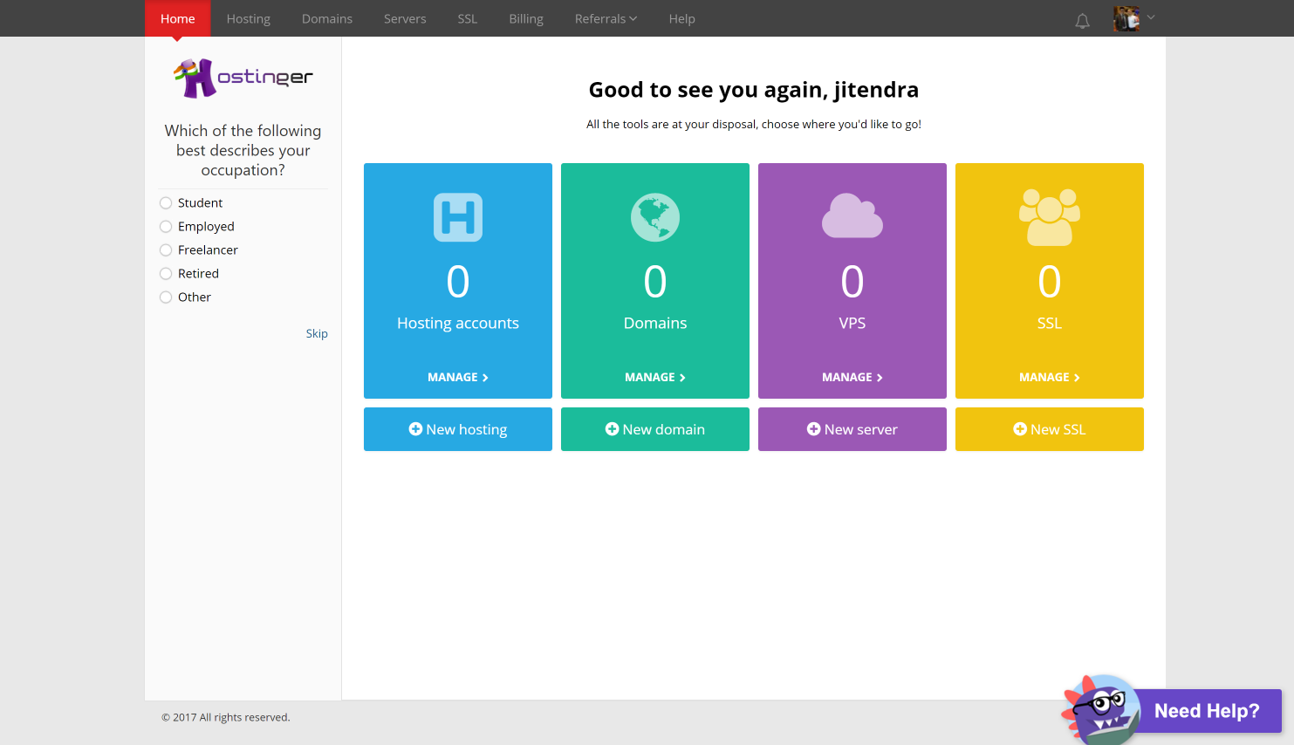
Task: Click the plus icon on New SSL
Action: point(1019,429)
